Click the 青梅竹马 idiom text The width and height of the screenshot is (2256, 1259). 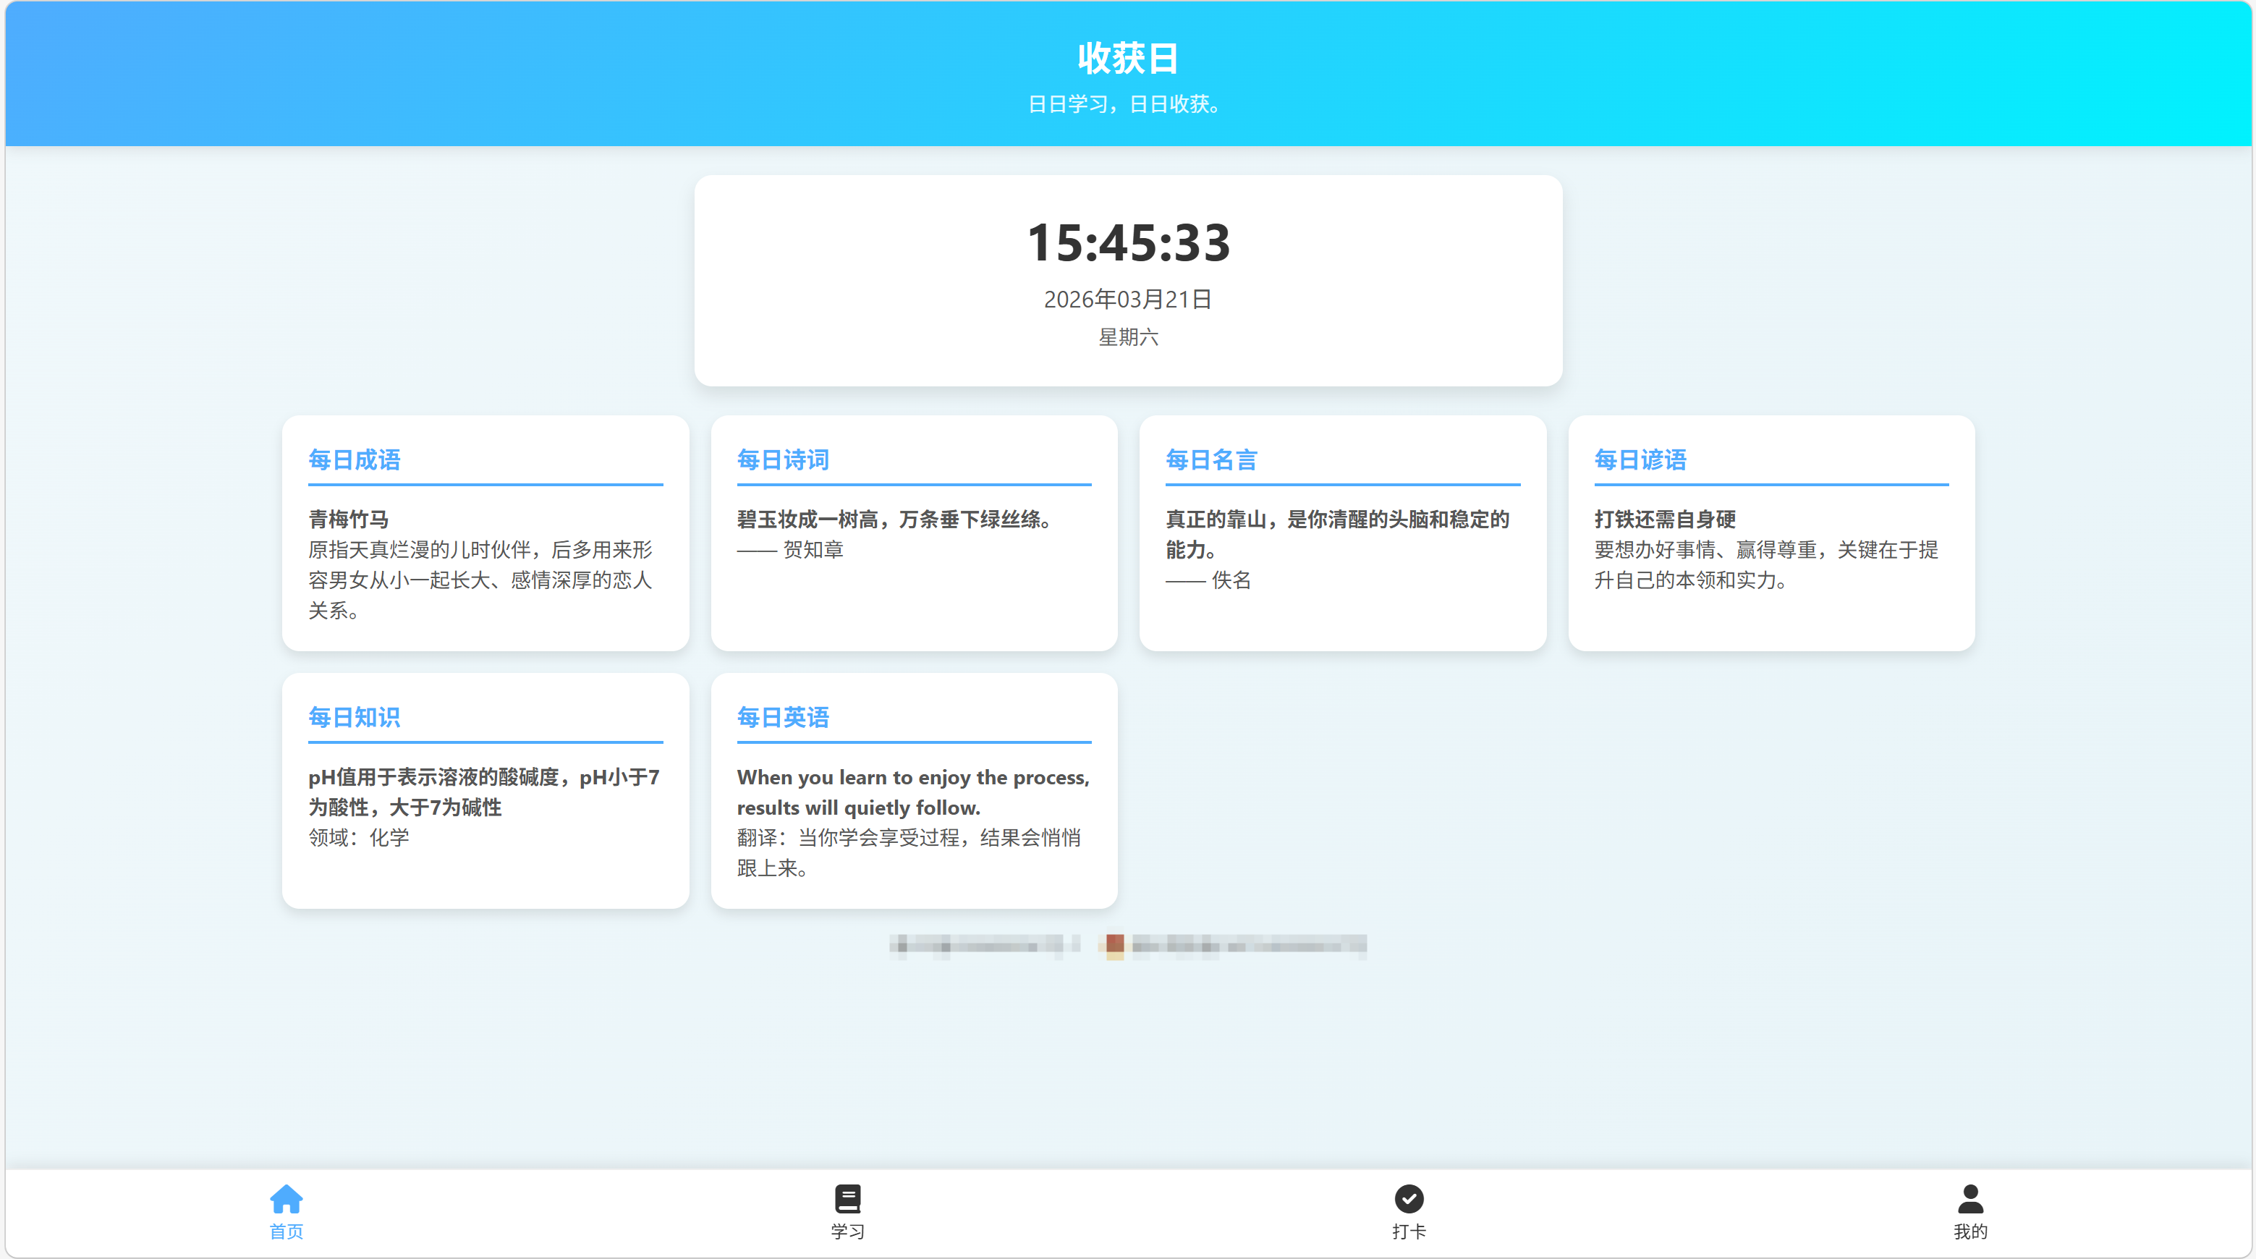(348, 520)
